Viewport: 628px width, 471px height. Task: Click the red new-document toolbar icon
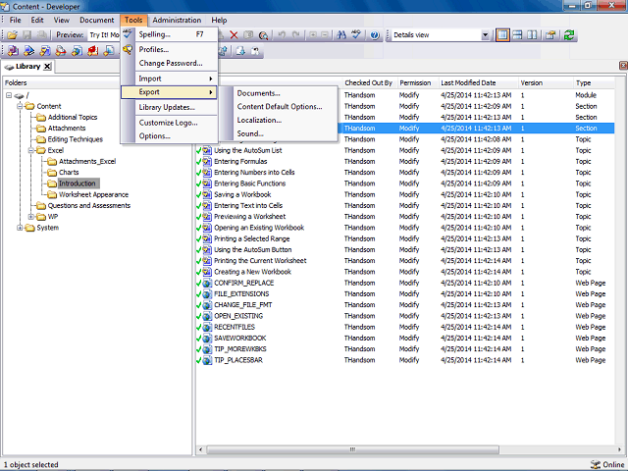(x=92, y=51)
